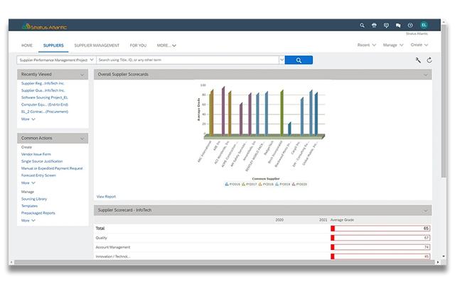The height and width of the screenshot is (284, 455).
Task: Open the EL user profile avatar
Action: tap(424, 26)
